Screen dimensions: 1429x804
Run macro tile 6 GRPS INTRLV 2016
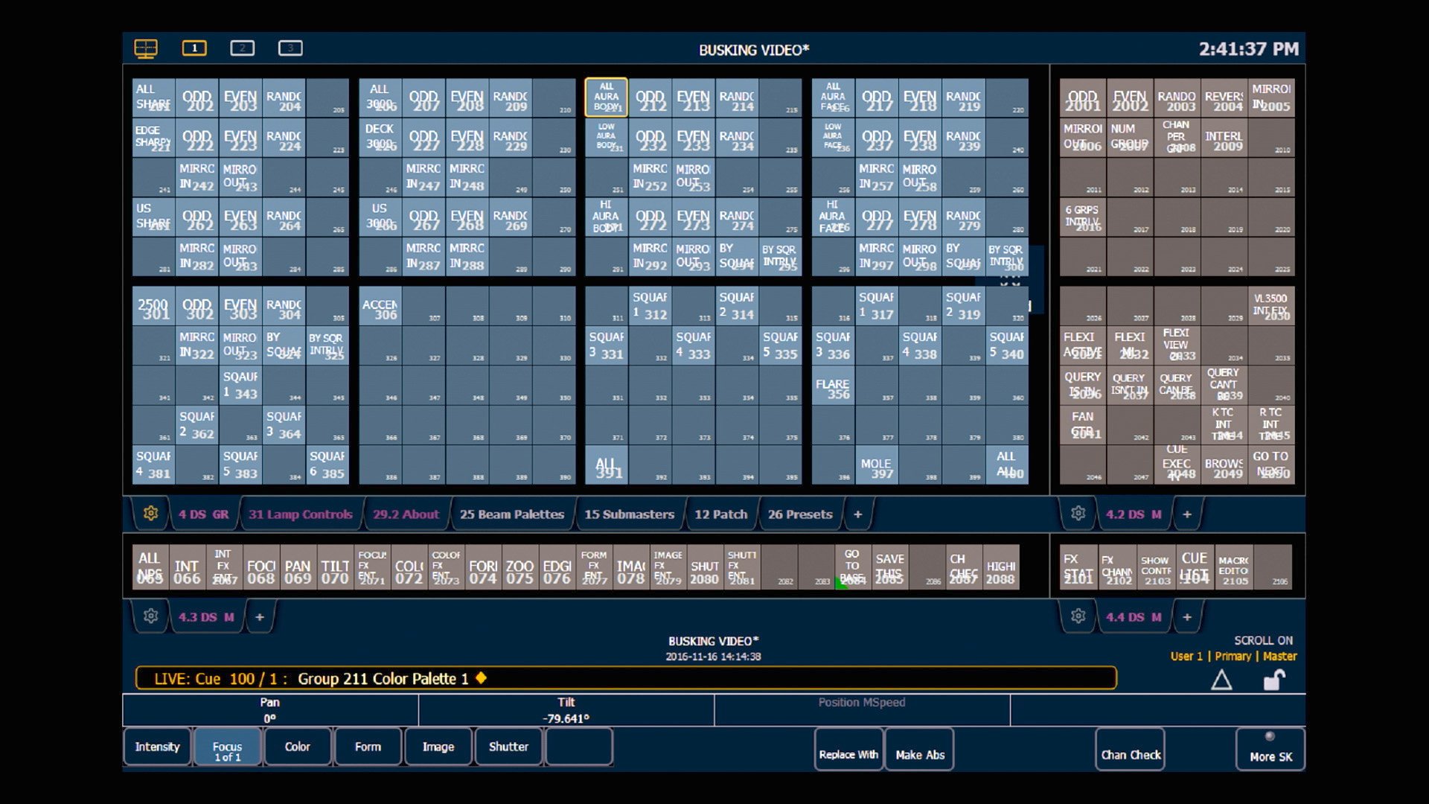1082,217
